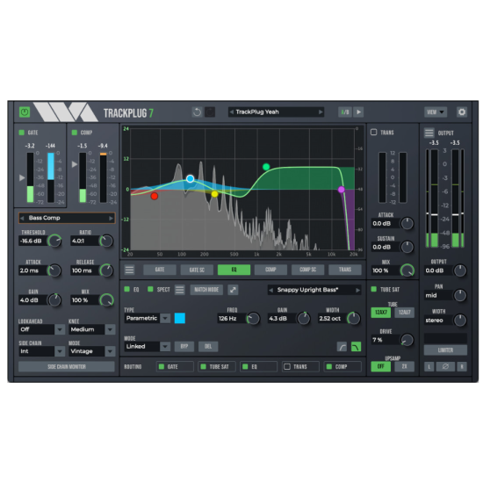Click next arrow on Snappy Upright Bass preset
The width and height of the screenshot is (483, 483).
pyautogui.click(x=357, y=290)
